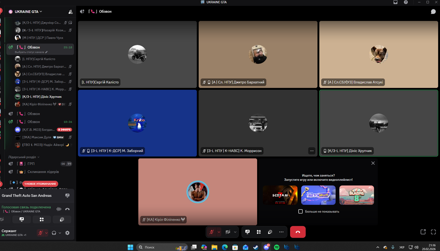This screenshot has height=251, width=440.
Task: Open user settings gear icon
Action: [67, 233]
